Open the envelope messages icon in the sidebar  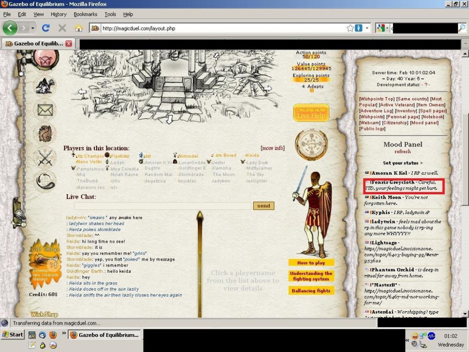(45, 110)
